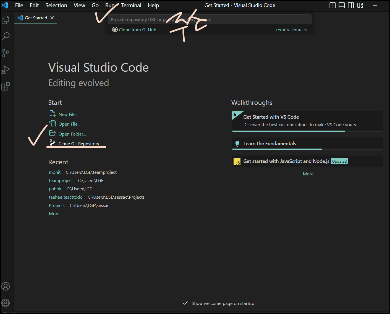Open Learn the Fundamentals walkthrough
390x314 pixels.
(x=307, y=144)
